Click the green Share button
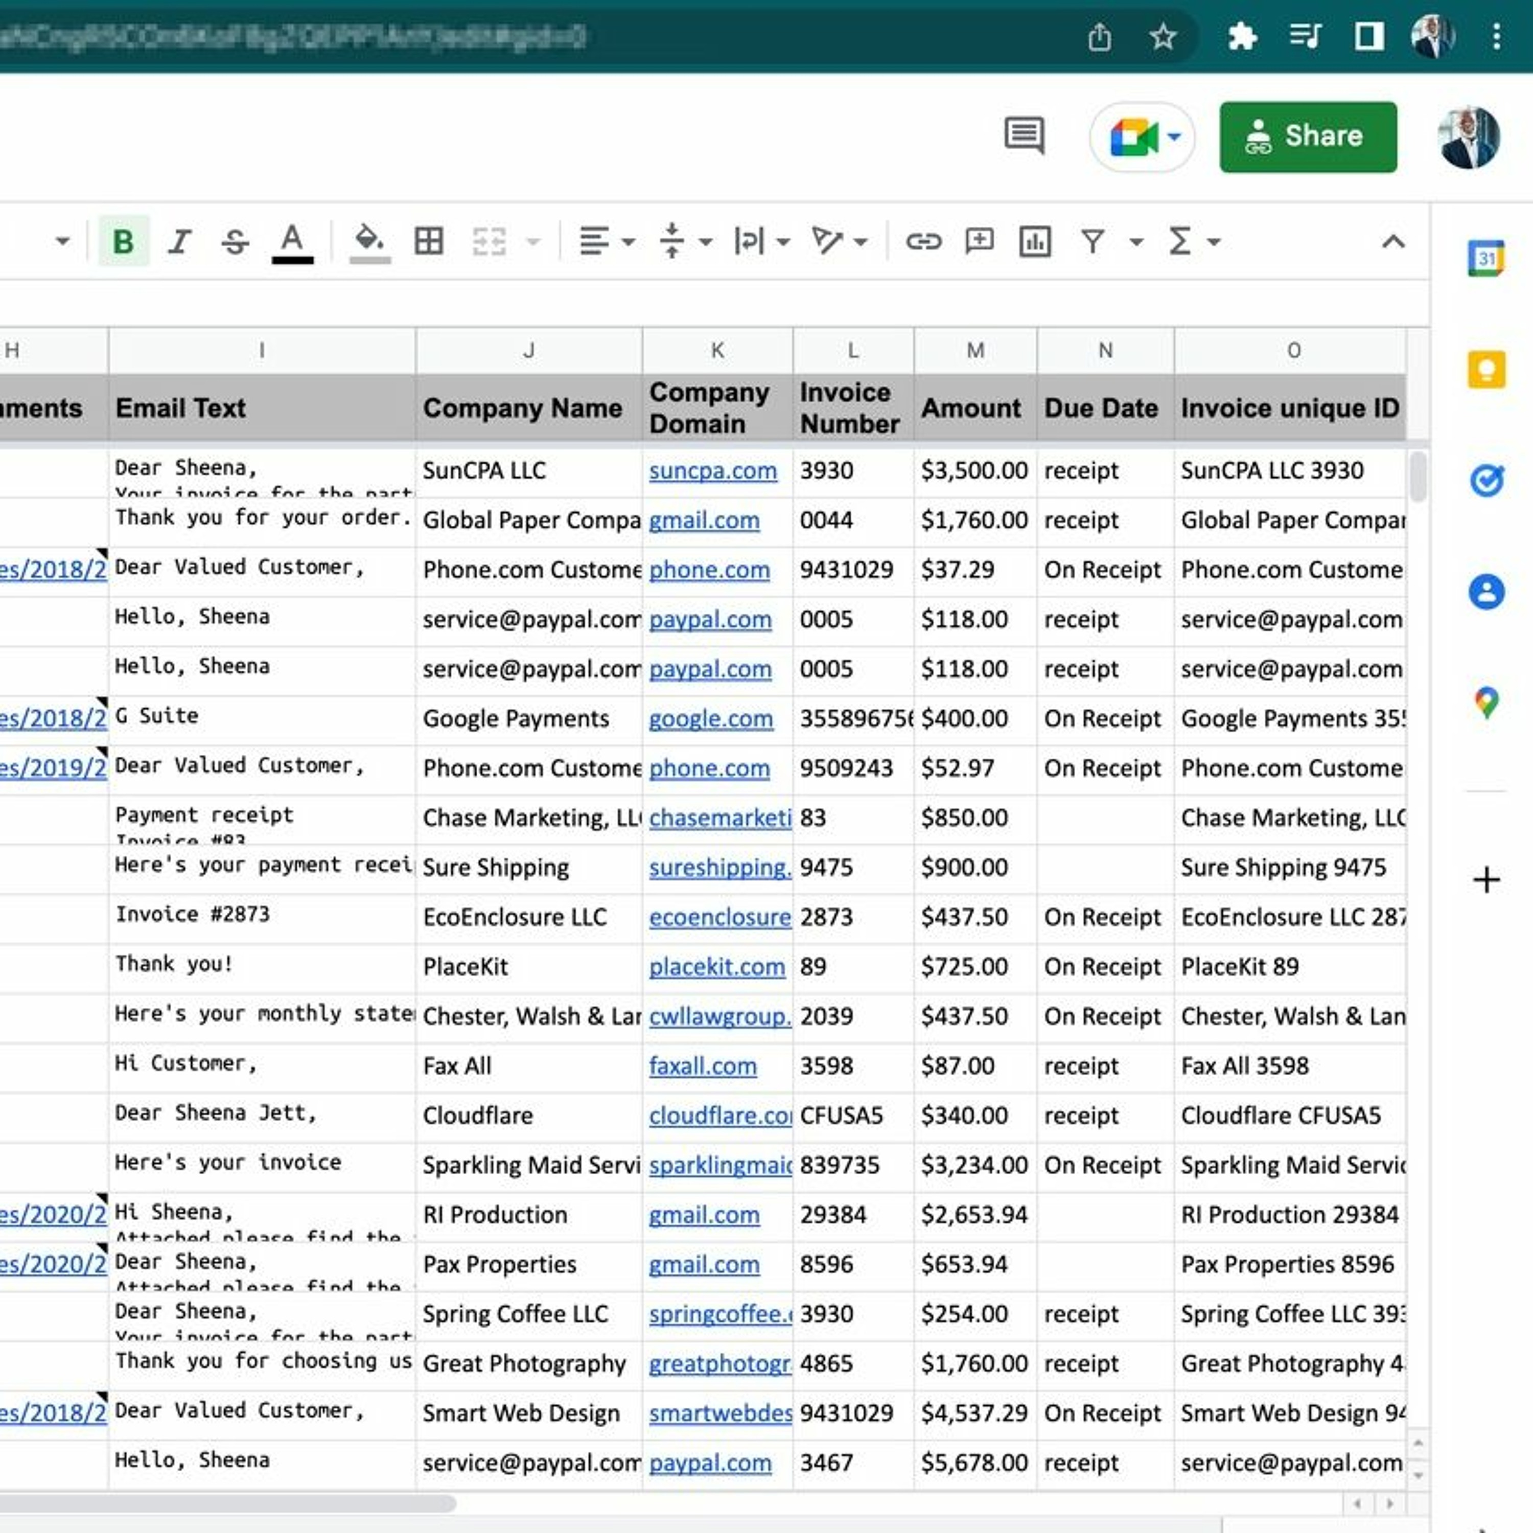 pos(1308,137)
